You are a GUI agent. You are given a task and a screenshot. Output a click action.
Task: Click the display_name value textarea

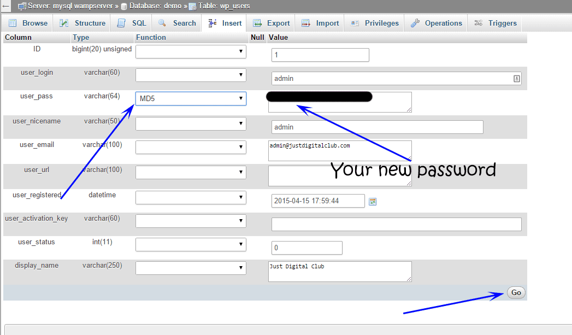tap(340, 272)
